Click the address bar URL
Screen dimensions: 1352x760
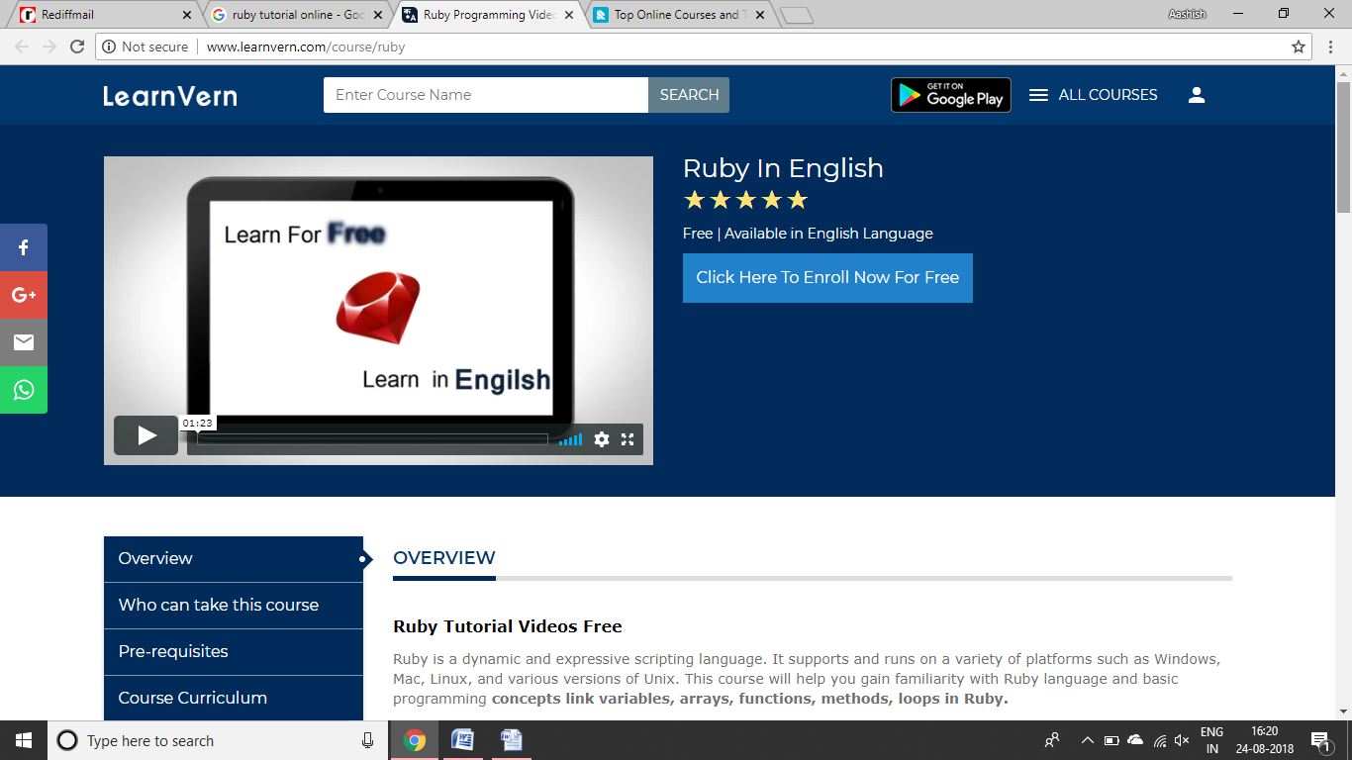click(x=306, y=47)
